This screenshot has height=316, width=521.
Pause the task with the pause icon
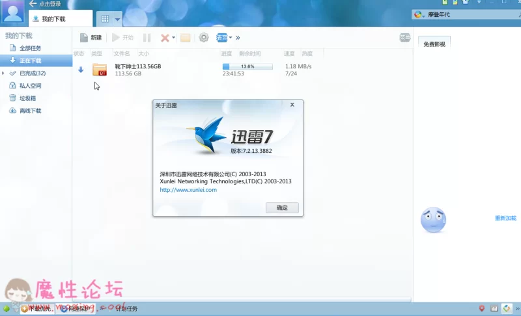pyautogui.click(x=147, y=38)
